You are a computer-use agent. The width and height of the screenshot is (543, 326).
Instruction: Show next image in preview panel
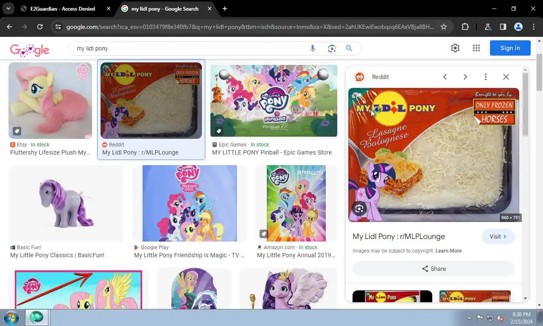(x=465, y=77)
